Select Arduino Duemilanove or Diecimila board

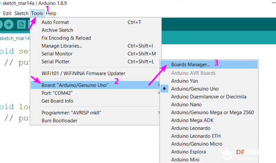click(209, 97)
